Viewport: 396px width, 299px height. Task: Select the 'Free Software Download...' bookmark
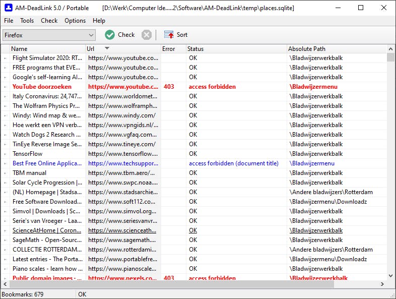pyautogui.click(x=47, y=202)
